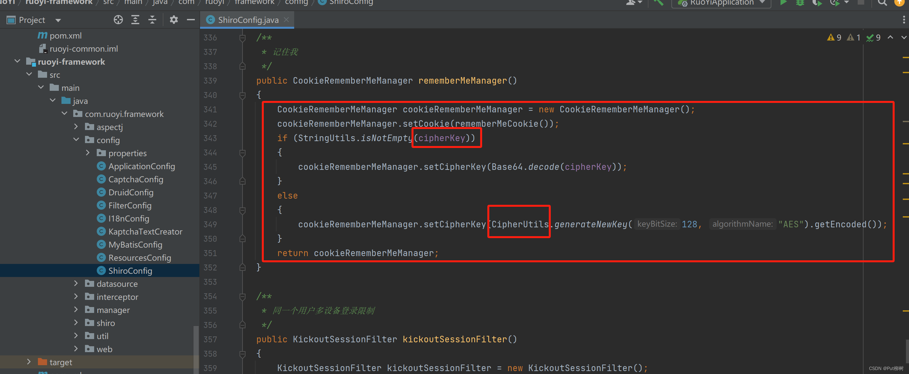Collapse the ruoyi-framework module folder

click(17, 61)
